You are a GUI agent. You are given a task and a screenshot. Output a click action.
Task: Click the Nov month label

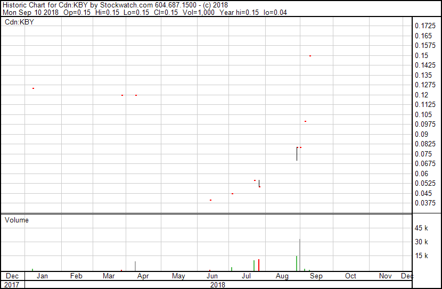pos(386,276)
